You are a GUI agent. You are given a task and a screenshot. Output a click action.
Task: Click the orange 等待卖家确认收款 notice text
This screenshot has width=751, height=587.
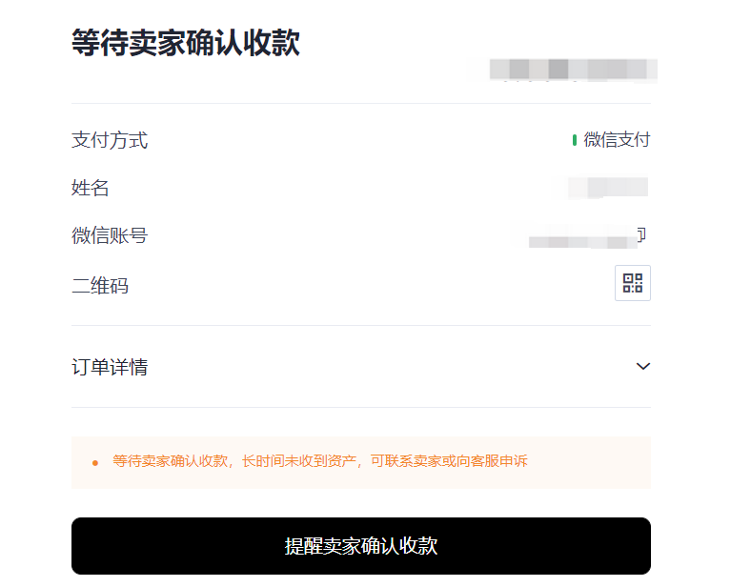pyautogui.click(x=171, y=461)
